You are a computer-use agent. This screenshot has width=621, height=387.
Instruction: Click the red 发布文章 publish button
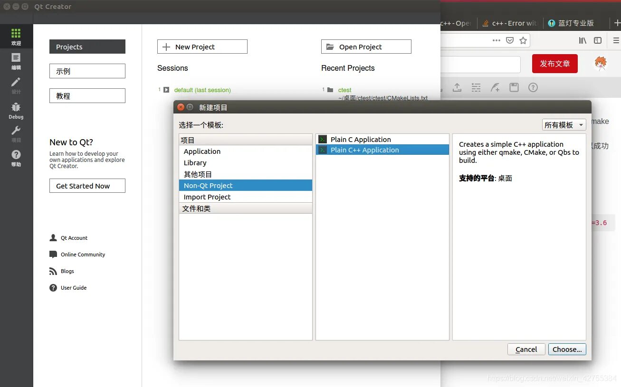555,64
